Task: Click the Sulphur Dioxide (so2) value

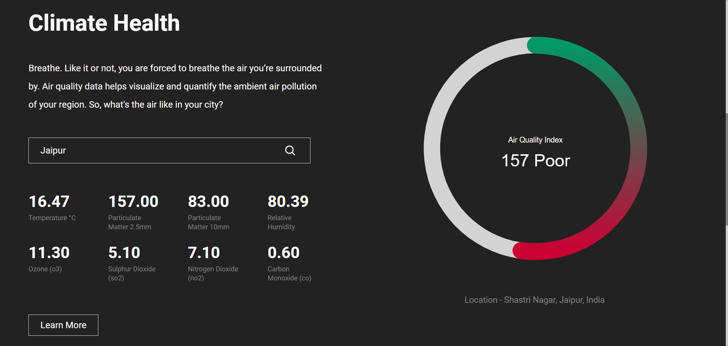Action: click(124, 252)
